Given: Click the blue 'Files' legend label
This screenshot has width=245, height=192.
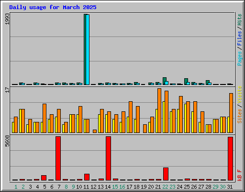Looking at the screenshot, I should pyautogui.click(x=240, y=38).
